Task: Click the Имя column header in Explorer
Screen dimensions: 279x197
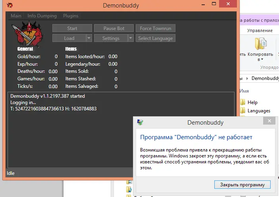Action: click(244, 91)
